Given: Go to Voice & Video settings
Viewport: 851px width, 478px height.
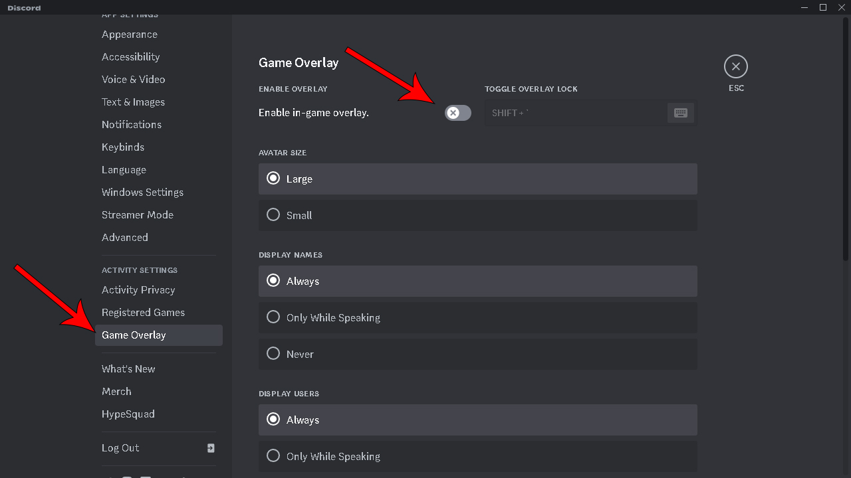Looking at the screenshot, I should [133, 80].
